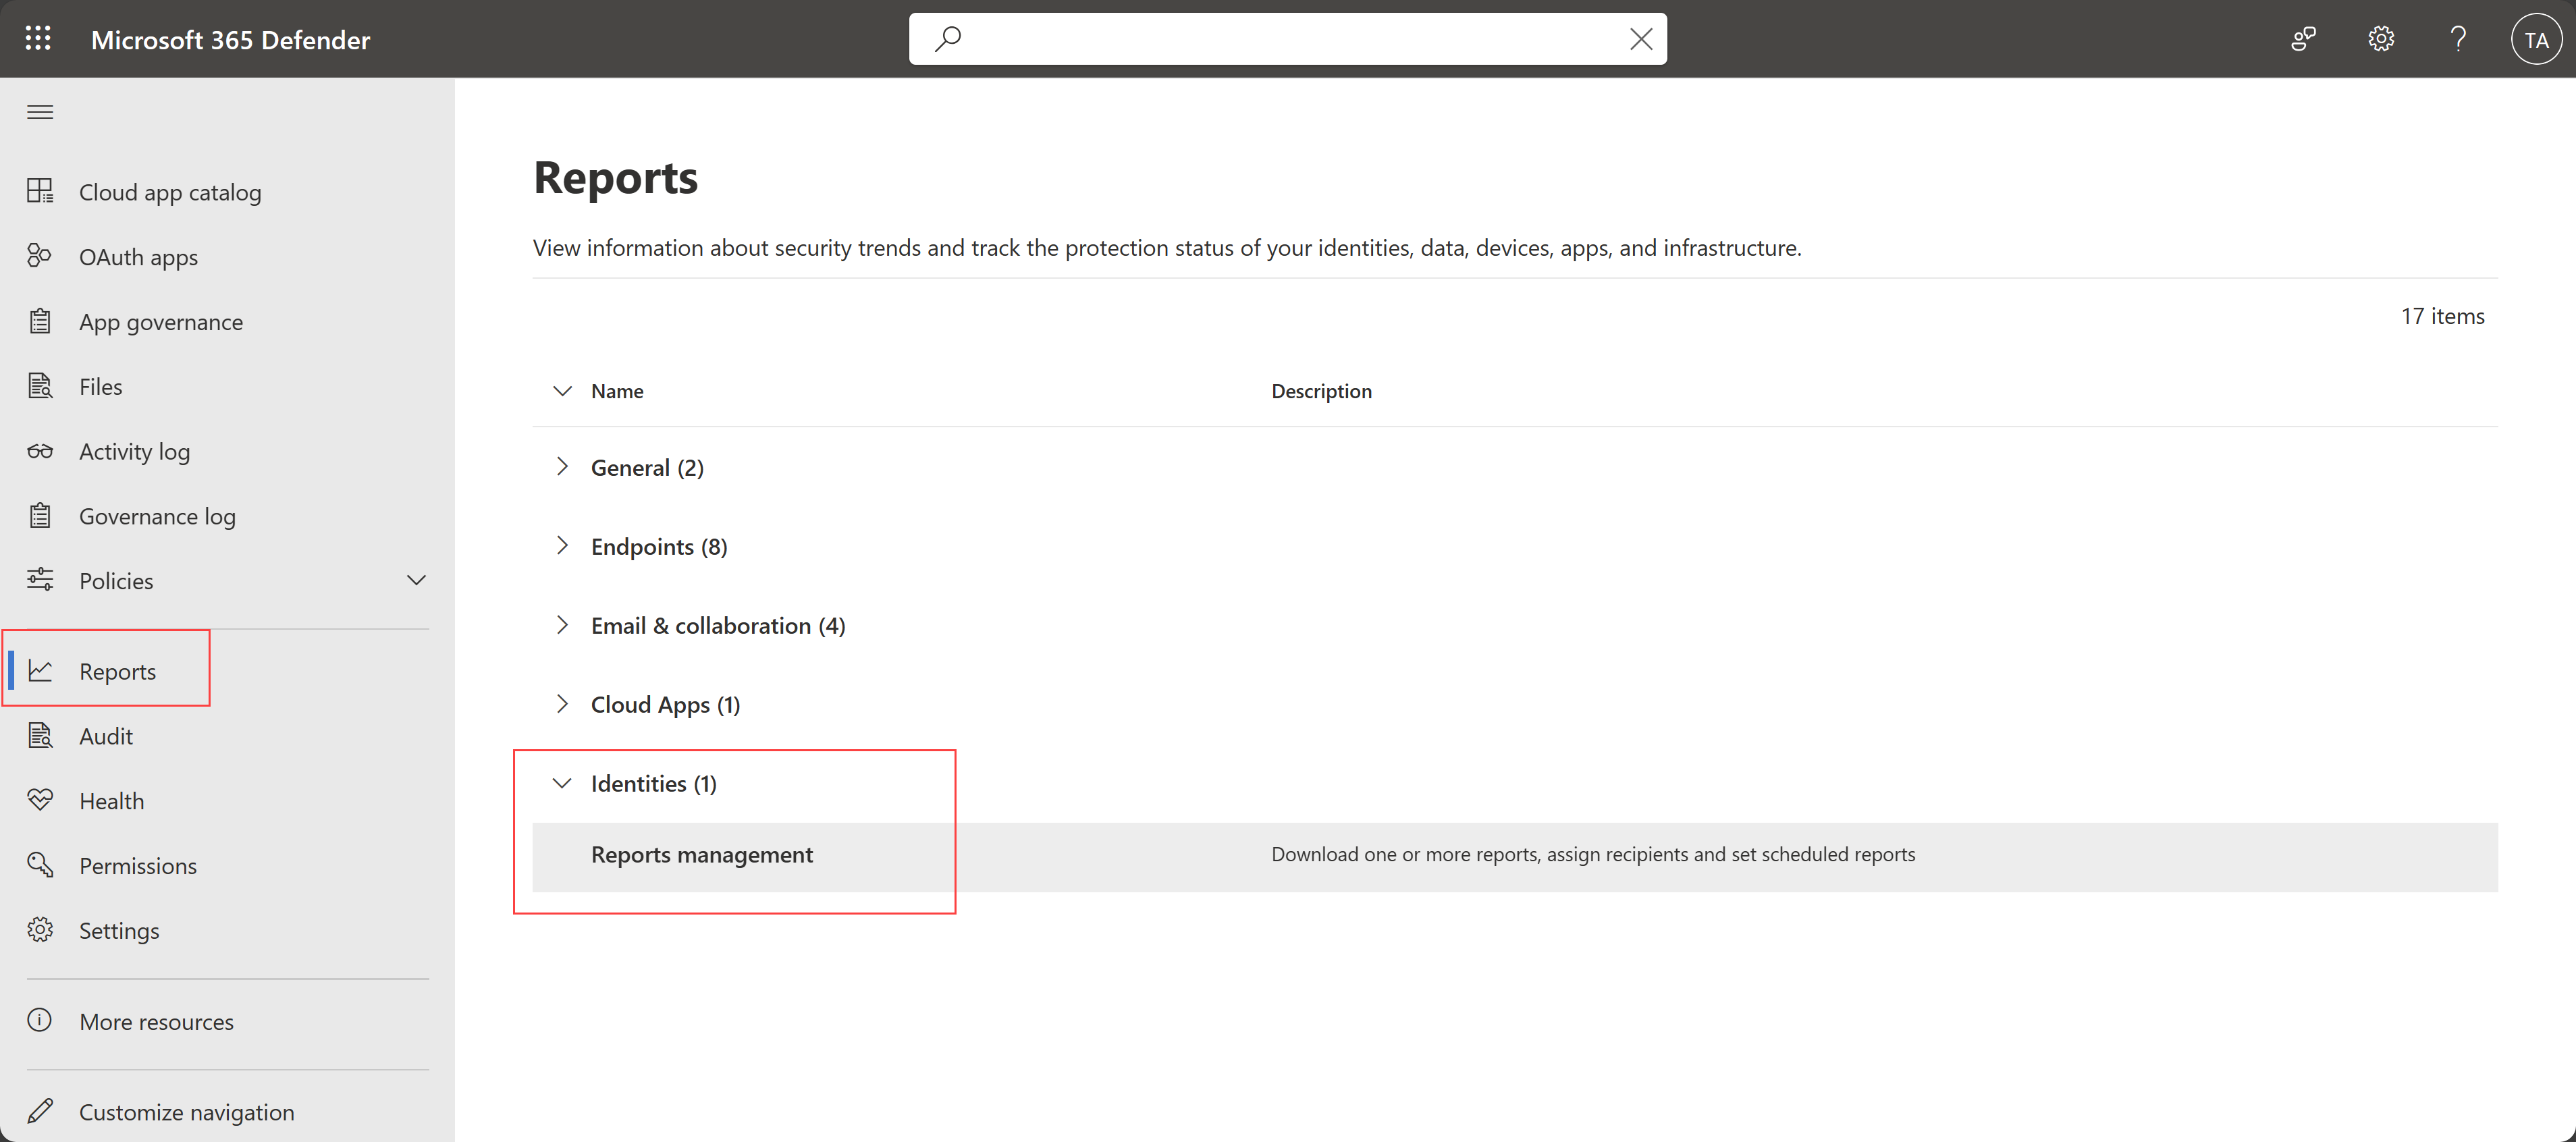Navigate to Activity log section
2576x1142 pixels.
tap(135, 450)
